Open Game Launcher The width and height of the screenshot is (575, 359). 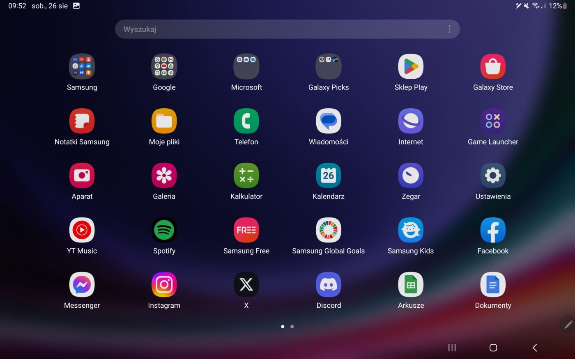(x=493, y=121)
